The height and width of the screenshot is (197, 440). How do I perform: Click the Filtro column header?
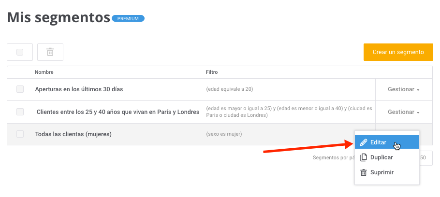click(212, 72)
